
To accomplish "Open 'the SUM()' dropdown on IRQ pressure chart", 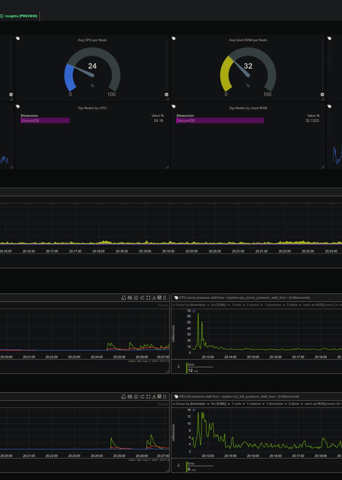I will tap(220, 404).
